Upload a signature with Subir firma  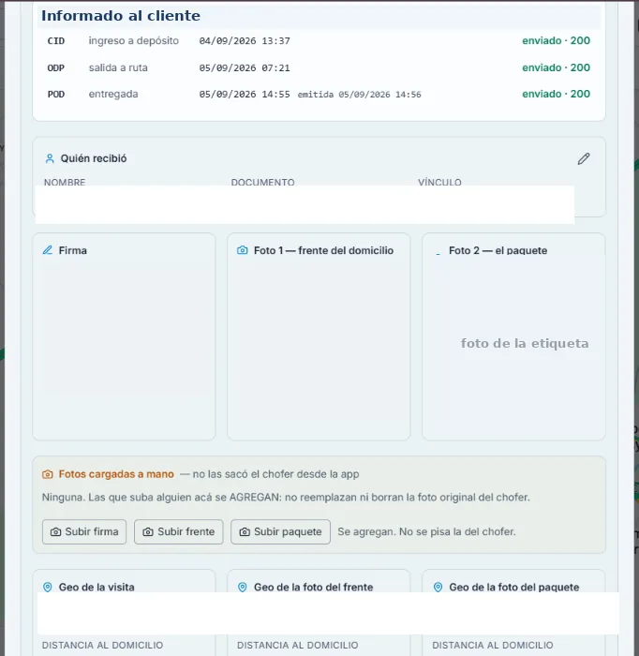point(84,531)
